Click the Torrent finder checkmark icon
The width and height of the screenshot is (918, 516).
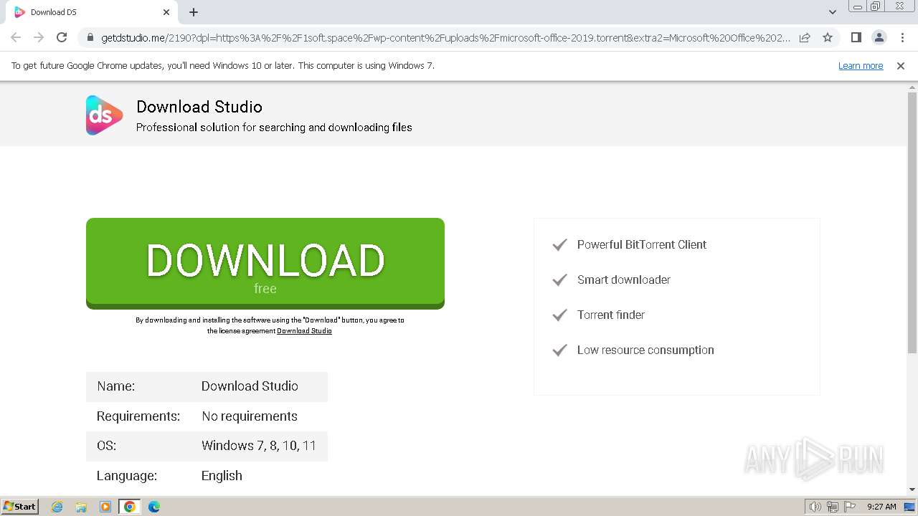[x=559, y=315]
